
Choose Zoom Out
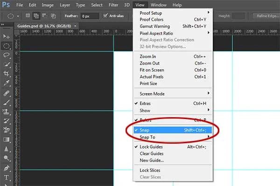click(173, 63)
